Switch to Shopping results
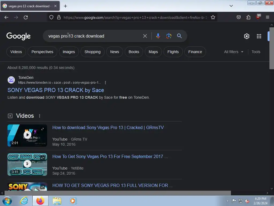 [x=92, y=52]
